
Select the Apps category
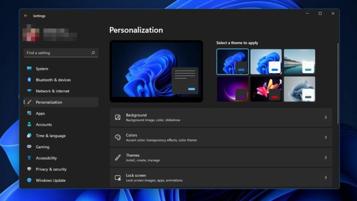[x=61, y=113]
